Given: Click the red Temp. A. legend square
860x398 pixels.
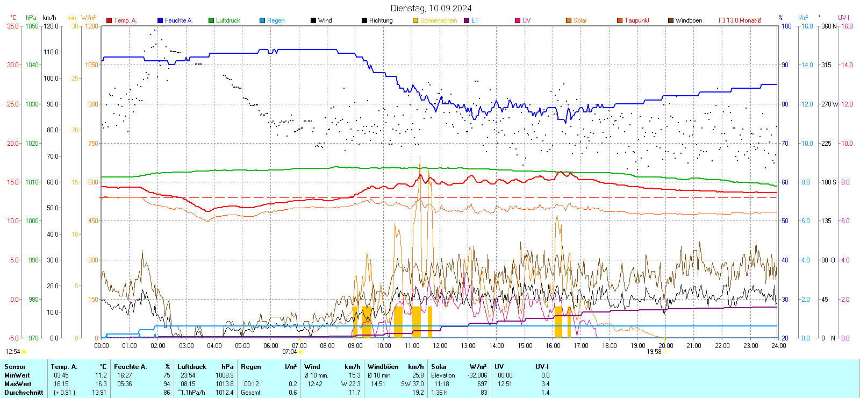Looking at the screenshot, I should 109,20.
